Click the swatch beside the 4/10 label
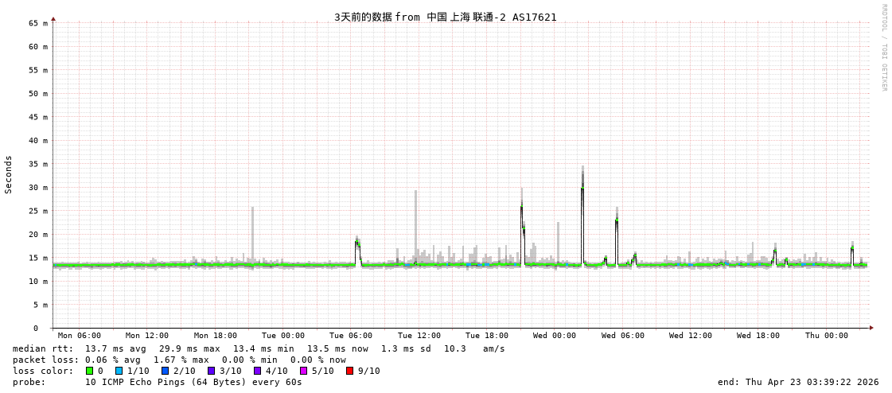This screenshot has width=892, height=393. pyautogui.click(x=258, y=371)
